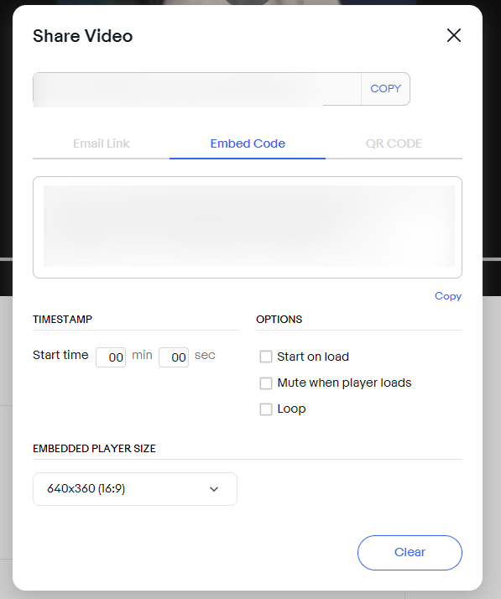Viewport: 501px width, 599px height.
Task: Click inside the embed code text area
Action: point(248,227)
